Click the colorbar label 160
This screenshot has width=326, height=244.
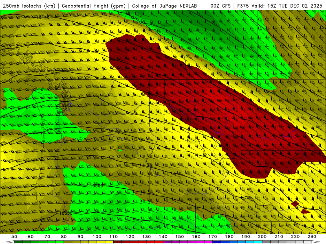pyautogui.click(x=196, y=237)
